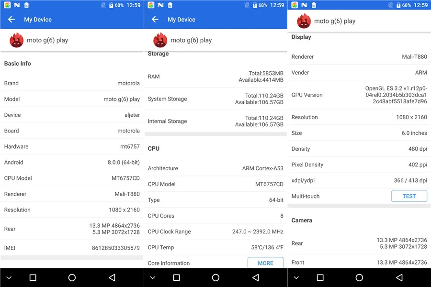Screen dimensions: 431x287
Task: Tap the clock 12:59 in right status bar
Action: click(420, 5)
